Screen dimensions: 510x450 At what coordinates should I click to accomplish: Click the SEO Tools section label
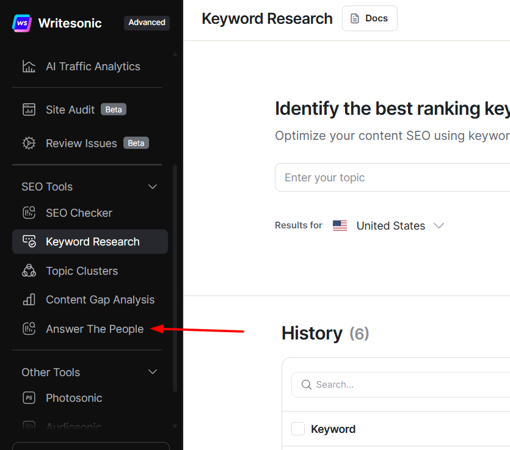coord(47,187)
